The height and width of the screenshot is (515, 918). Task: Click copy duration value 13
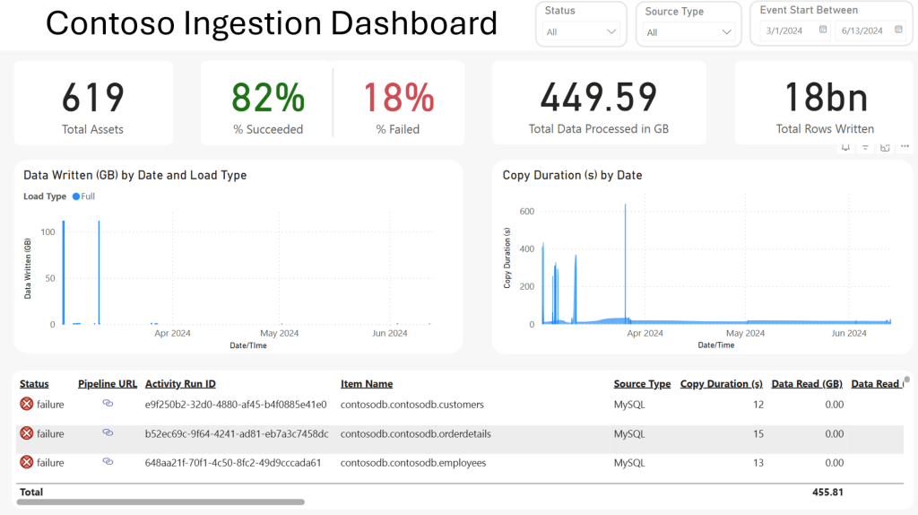point(758,463)
